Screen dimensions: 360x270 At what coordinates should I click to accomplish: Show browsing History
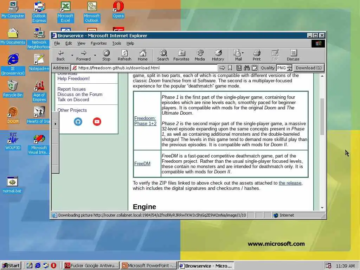click(218, 55)
